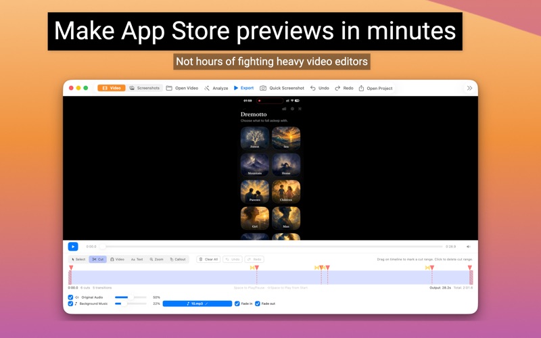Toggle the Background Music checkbox
Screen dimensions: 541x338
(70, 304)
